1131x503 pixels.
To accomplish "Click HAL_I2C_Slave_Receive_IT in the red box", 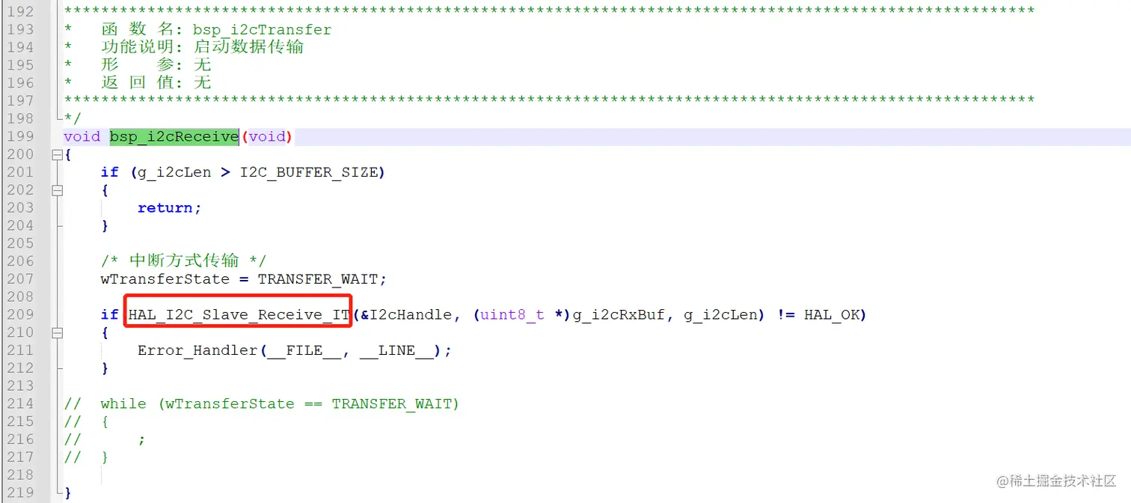I will (x=239, y=315).
